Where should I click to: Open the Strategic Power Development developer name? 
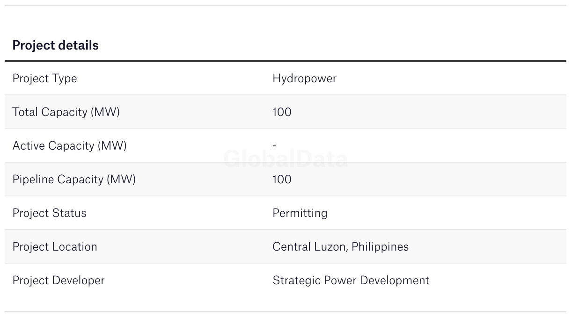351,281
